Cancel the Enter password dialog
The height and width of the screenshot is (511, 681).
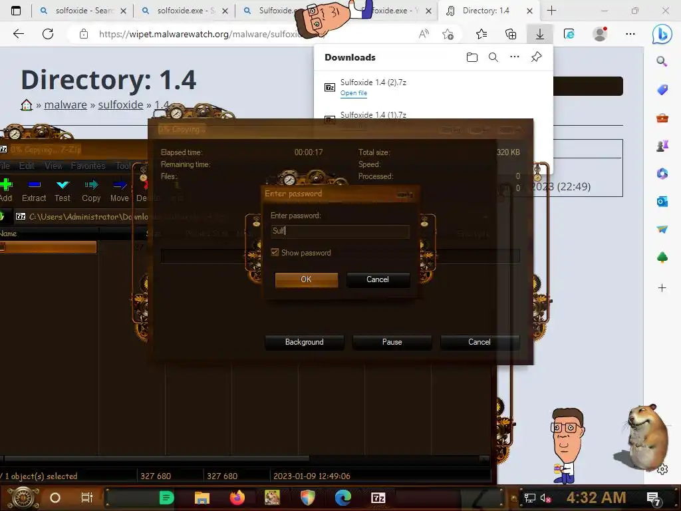click(378, 279)
